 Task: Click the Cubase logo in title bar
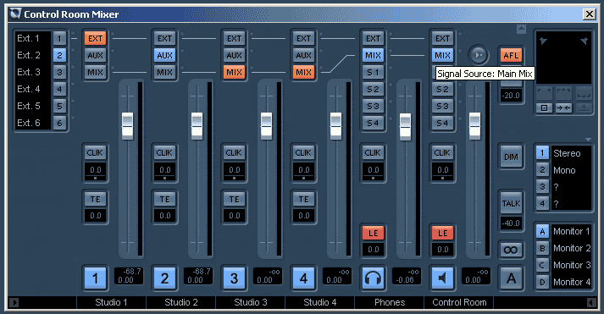tap(15, 14)
